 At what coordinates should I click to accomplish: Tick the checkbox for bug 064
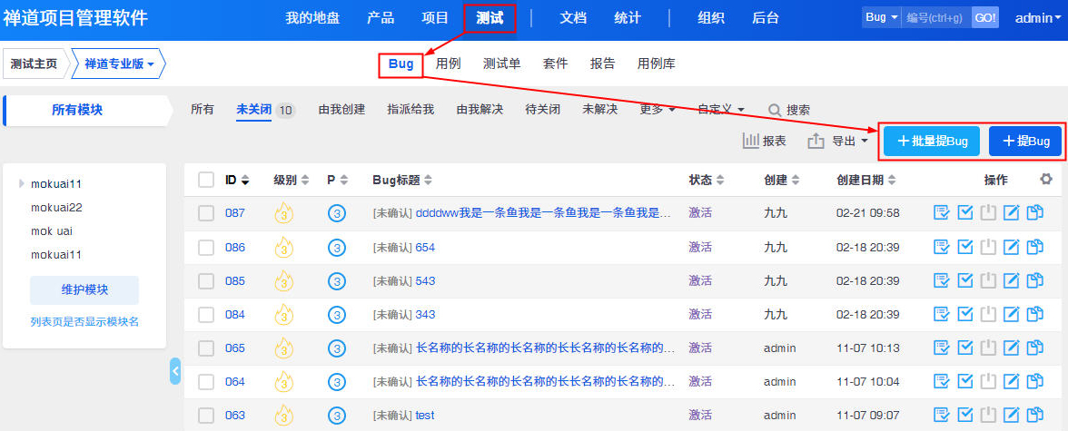(x=205, y=381)
